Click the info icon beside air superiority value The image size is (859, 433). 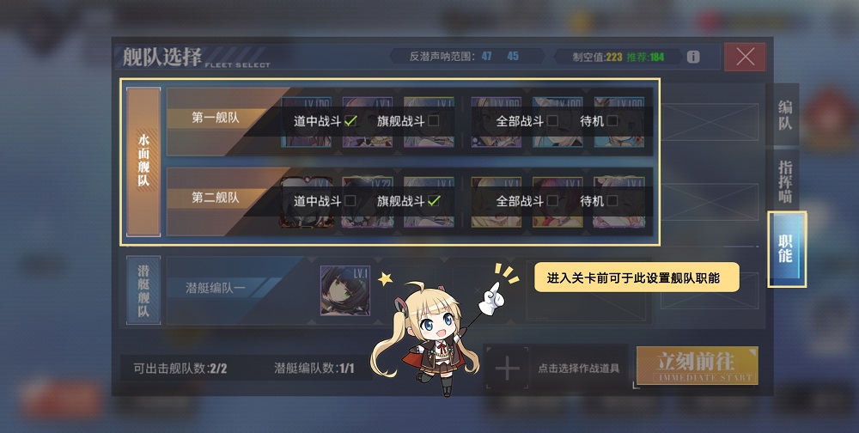coord(693,57)
